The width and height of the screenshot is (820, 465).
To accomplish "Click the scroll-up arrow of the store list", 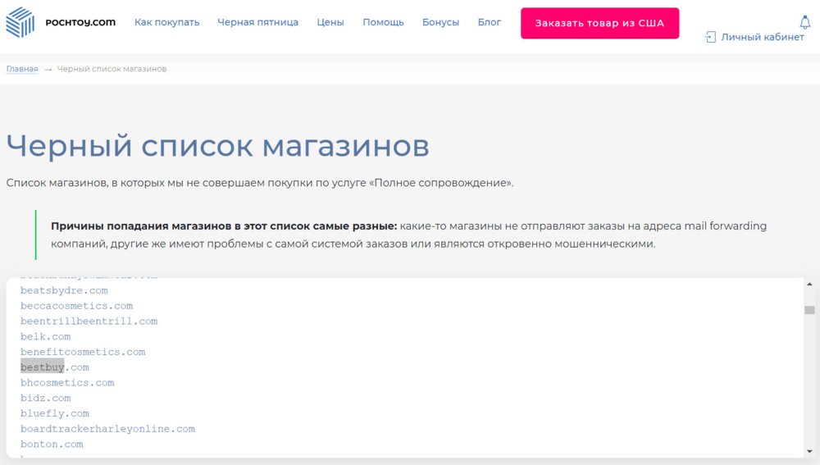I will [x=809, y=284].
